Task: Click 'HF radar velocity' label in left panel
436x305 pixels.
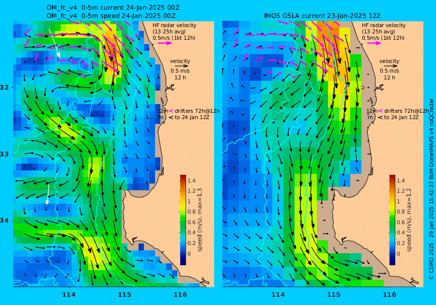Action: [174, 25]
